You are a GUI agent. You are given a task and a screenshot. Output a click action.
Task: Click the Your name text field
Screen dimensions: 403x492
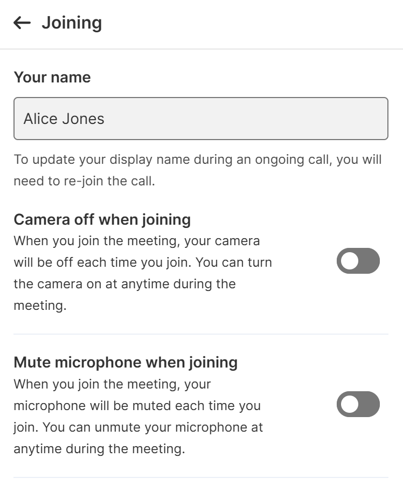coord(200,119)
